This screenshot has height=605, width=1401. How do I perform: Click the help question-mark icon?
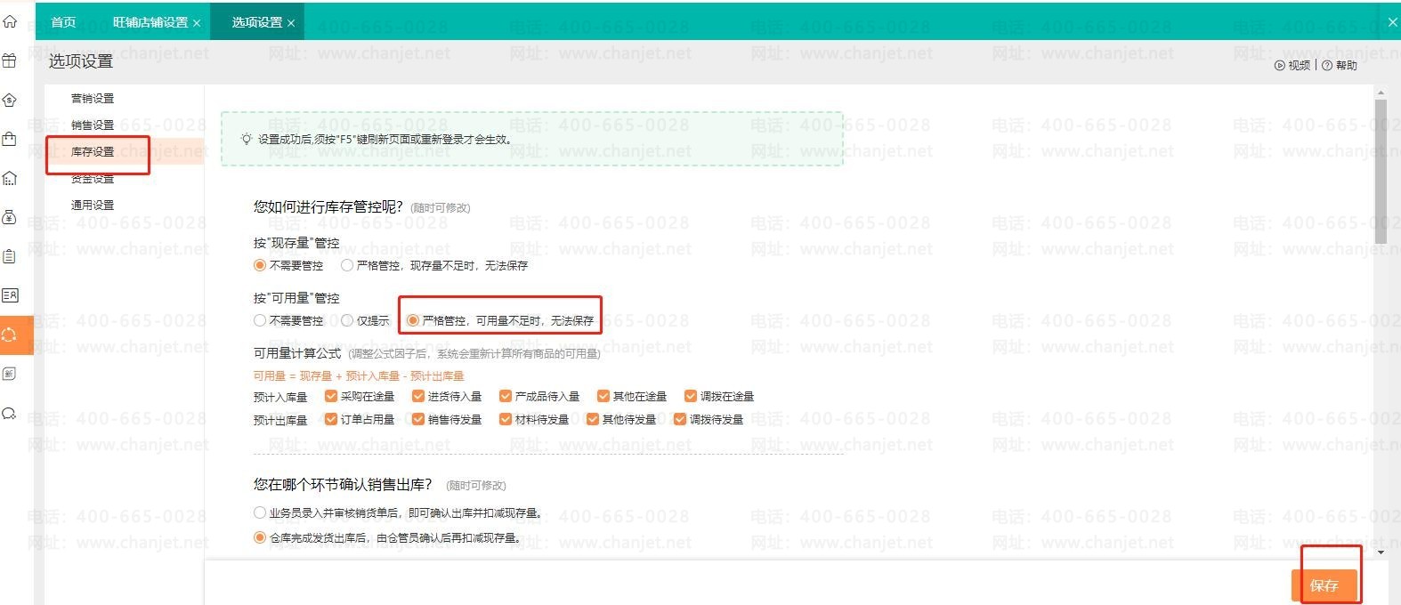(1327, 65)
